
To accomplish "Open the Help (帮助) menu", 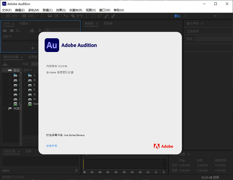I will pos(119,10).
